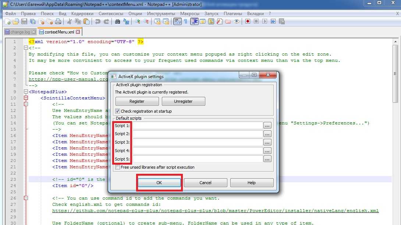Click the Script 1 text field

click(x=197, y=126)
